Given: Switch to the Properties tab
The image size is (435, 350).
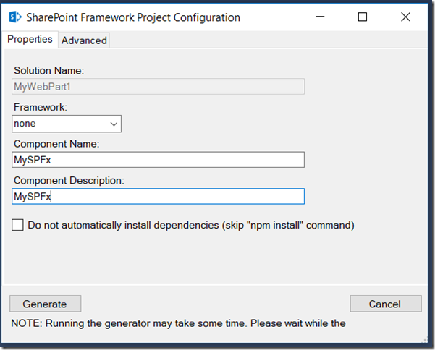Looking at the screenshot, I should (x=30, y=40).
